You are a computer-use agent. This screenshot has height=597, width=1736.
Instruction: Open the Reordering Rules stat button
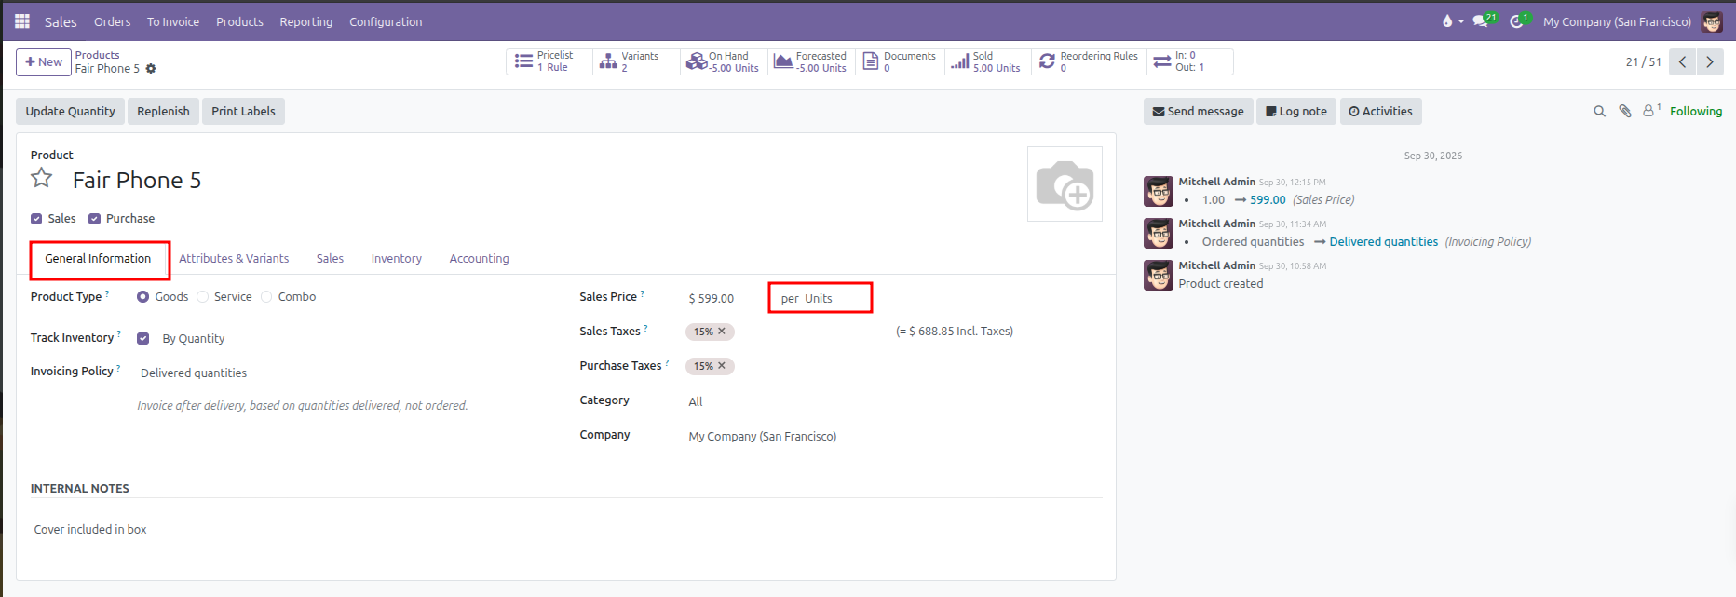(x=1089, y=61)
